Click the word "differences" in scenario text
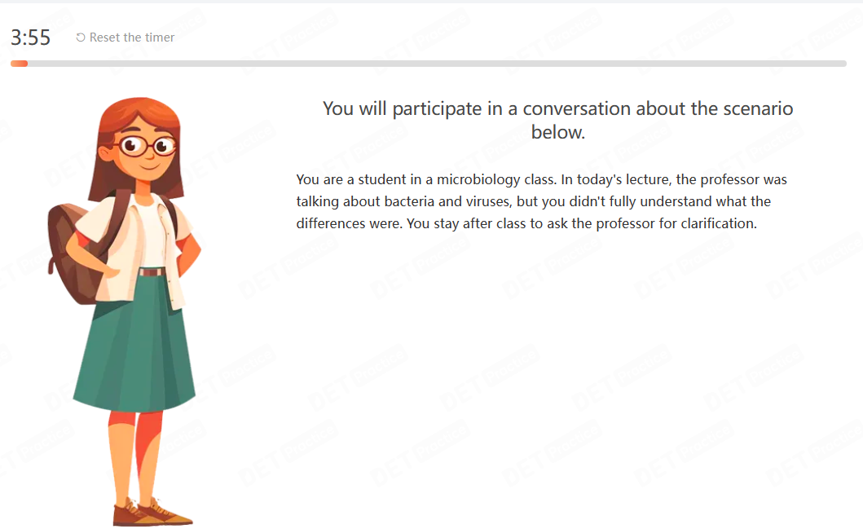 pos(331,223)
